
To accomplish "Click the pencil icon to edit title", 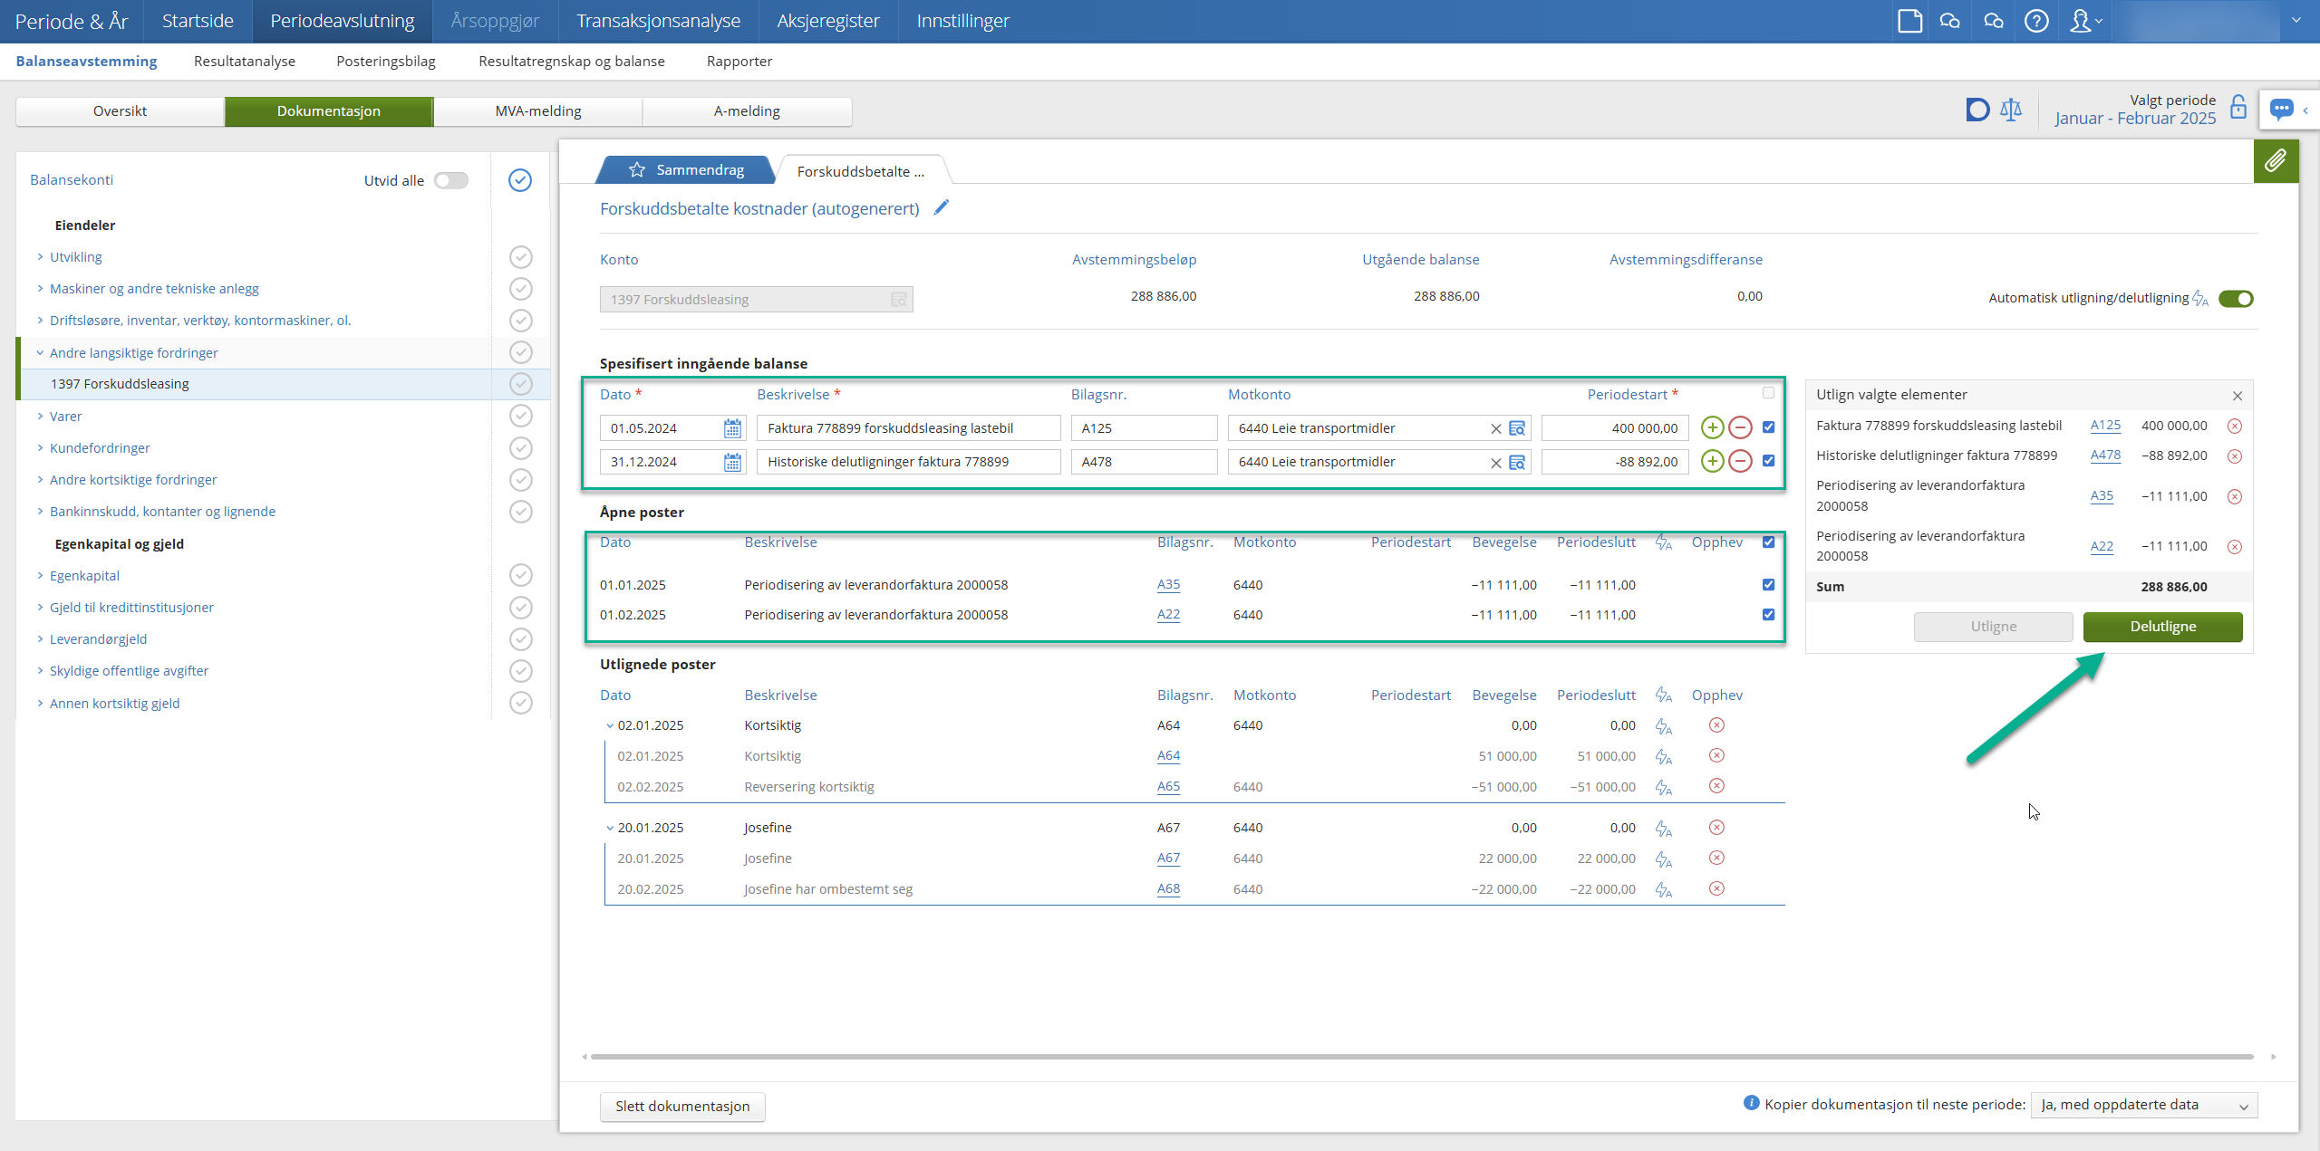I will tap(942, 207).
